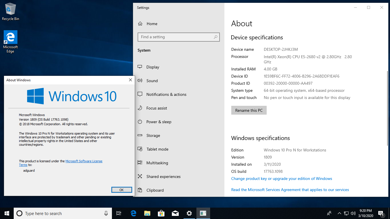This screenshot has width=390, height=219.
Task: Open the Action Center notification icon
Action: pos(381,213)
